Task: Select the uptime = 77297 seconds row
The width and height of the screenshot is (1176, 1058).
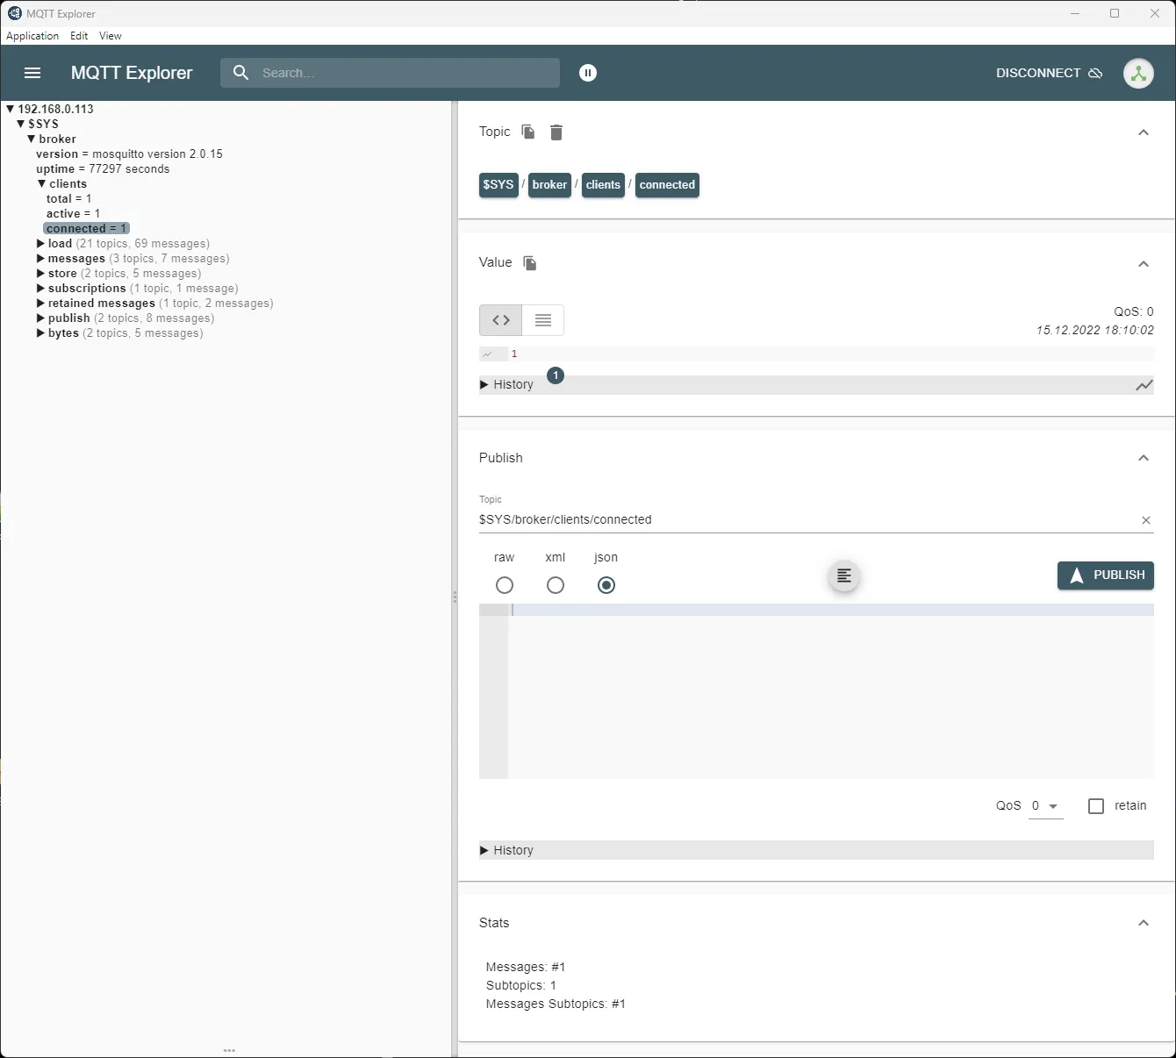Action: coord(103,168)
